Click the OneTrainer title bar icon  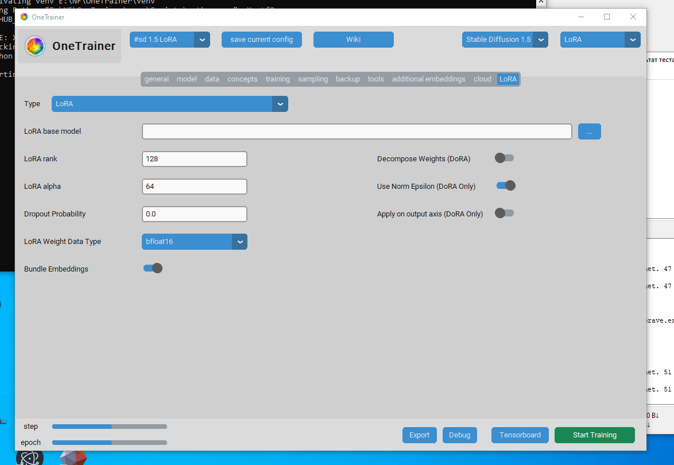tap(24, 17)
